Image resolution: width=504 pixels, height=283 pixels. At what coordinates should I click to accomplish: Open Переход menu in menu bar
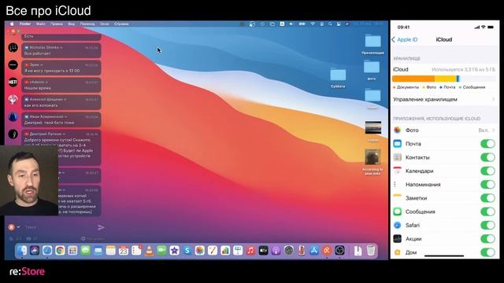point(87,24)
